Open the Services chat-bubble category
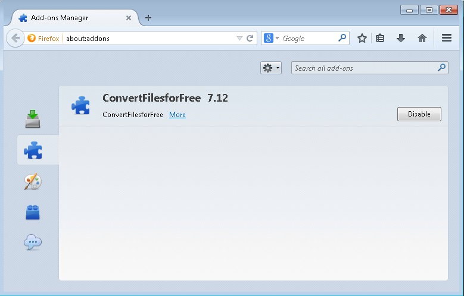Image resolution: width=464 pixels, height=296 pixels. click(33, 243)
